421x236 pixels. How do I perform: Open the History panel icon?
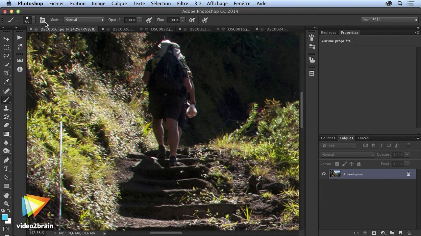[20, 47]
